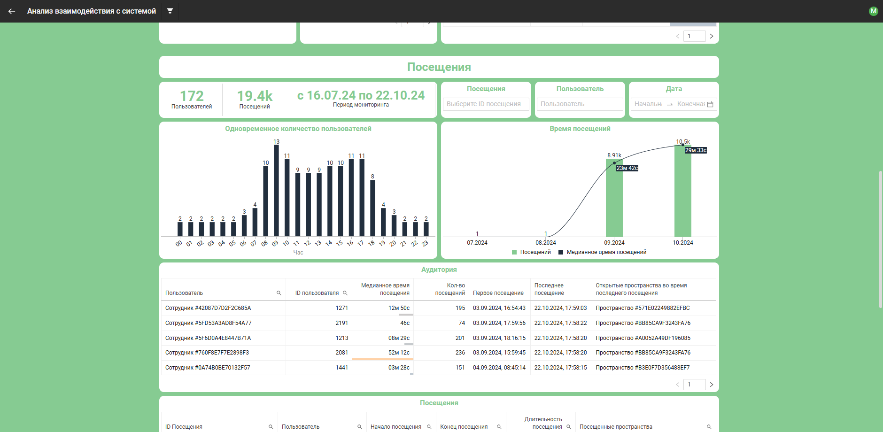Select row Сотрудник #0A74B0BE70132F57
The image size is (883, 432).
[x=439, y=368]
